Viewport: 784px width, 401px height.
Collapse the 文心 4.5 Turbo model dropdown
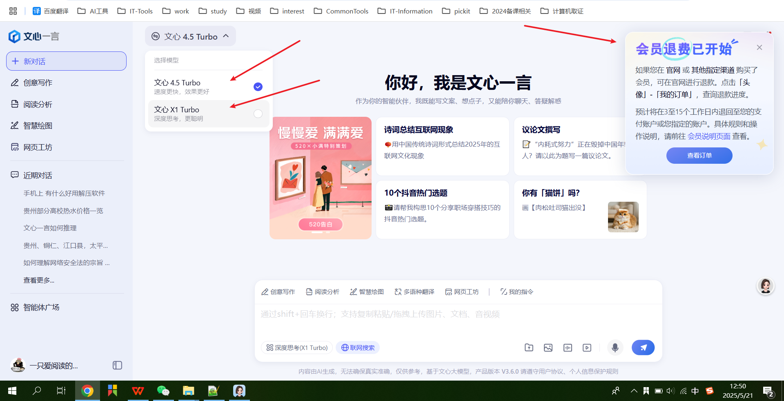point(190,36)
